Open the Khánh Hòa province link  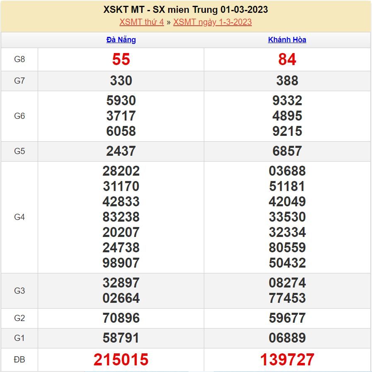pyautogui.click(x=287, y=40)
